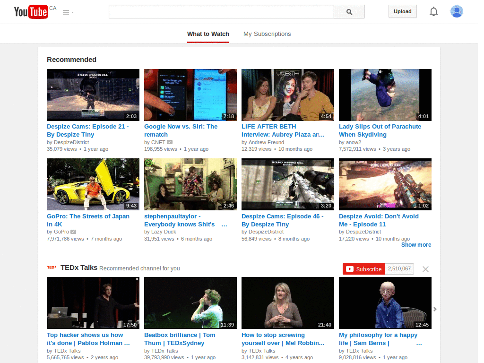Open the guide menu dropdown

(68, 12)
